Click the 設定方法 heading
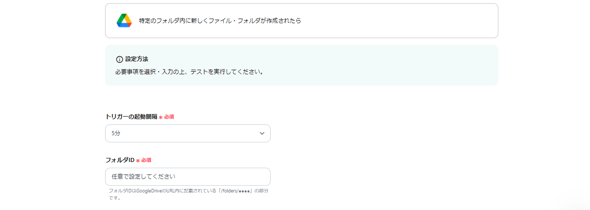This screenshot has height=210, width=590. 137,59
